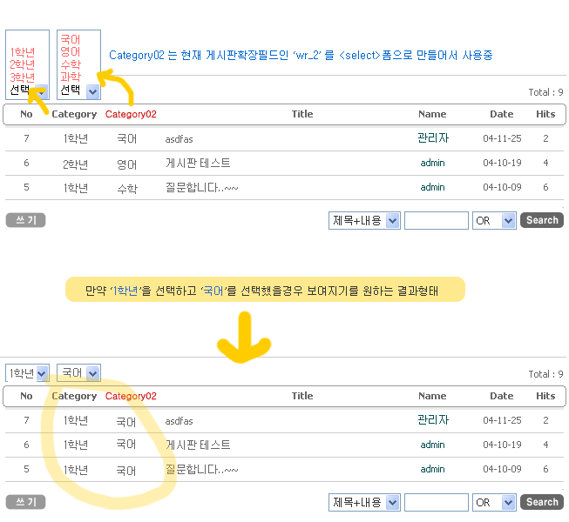Click the bottom Search button
569x522 pixels.
[542, 502]
